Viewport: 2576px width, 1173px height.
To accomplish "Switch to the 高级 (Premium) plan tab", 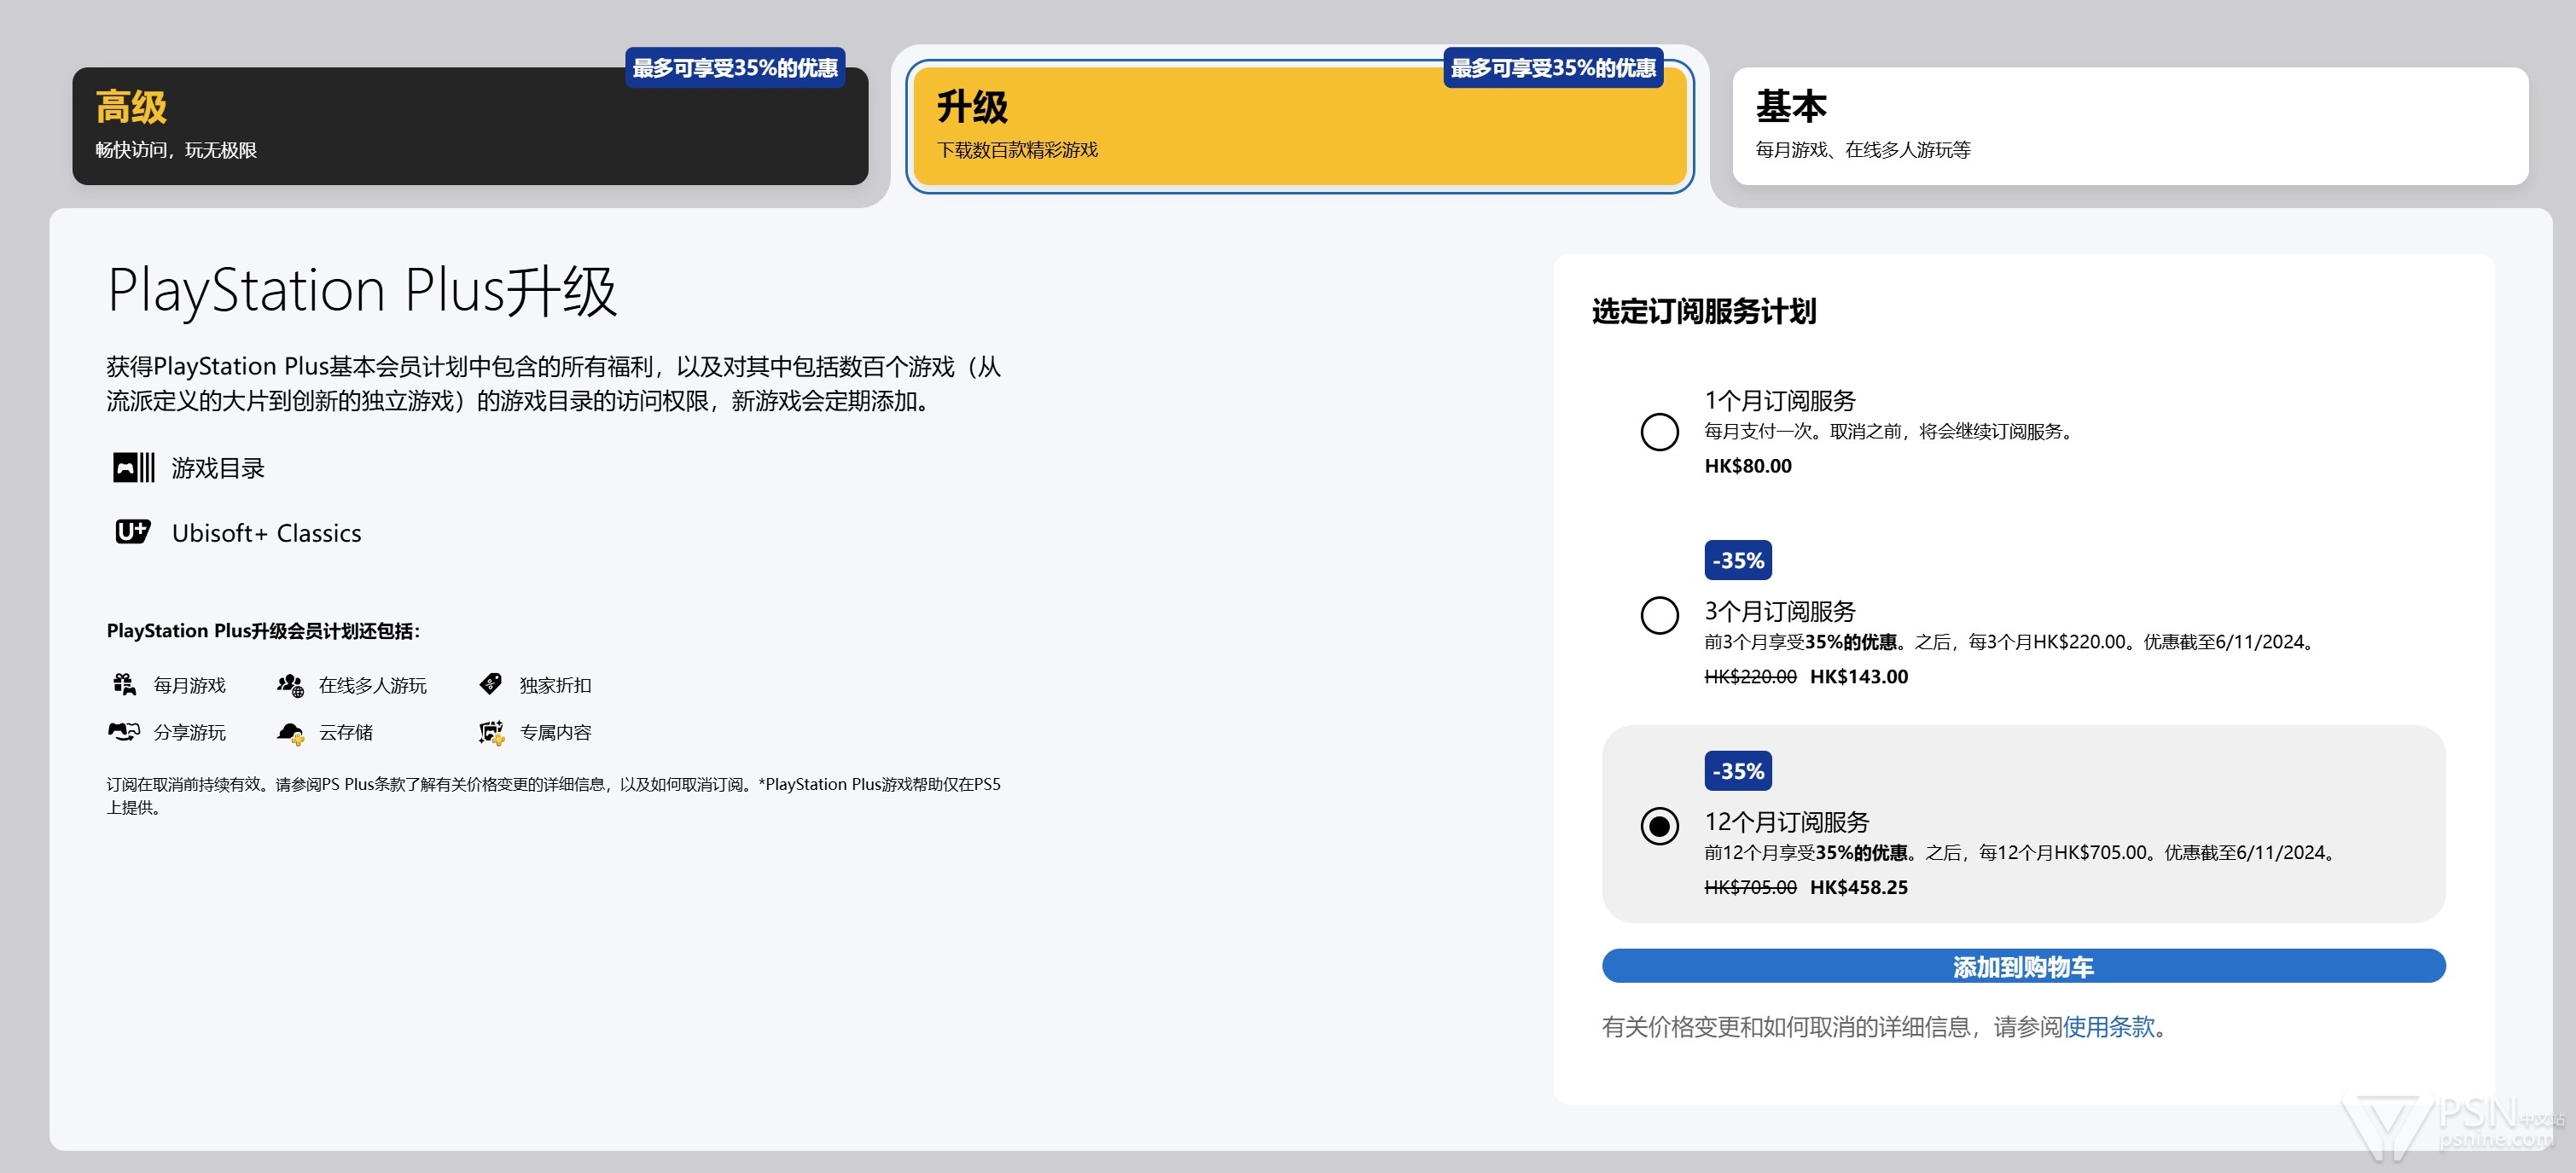I will coord(470,126).
